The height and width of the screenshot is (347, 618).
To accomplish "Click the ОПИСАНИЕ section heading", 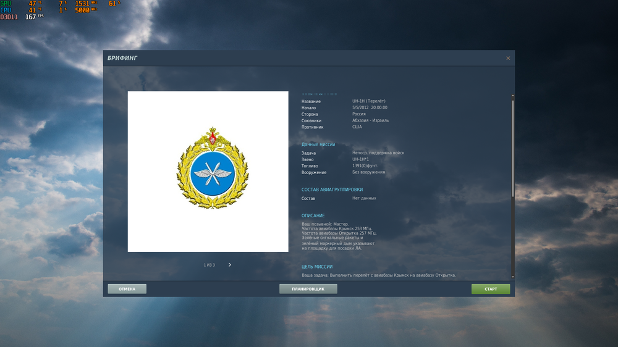I will (313, 216).
